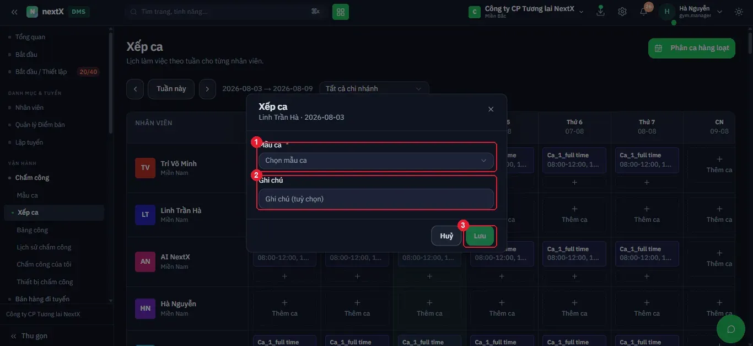This screenshot has width=753, height=346.
Task: Save the shift with the Lưu button
Action: click(480, 236)
